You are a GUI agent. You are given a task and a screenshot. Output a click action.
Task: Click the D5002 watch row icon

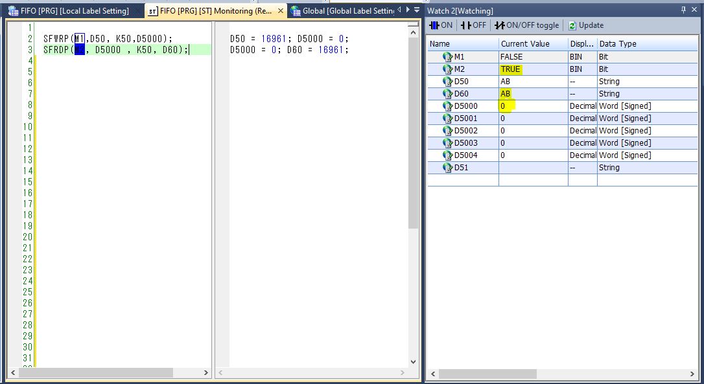click(448, 131)
